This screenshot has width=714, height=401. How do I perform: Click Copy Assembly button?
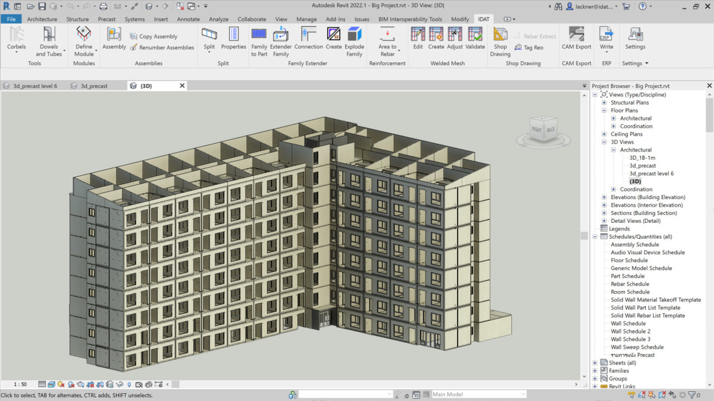(x=158, y=37)
